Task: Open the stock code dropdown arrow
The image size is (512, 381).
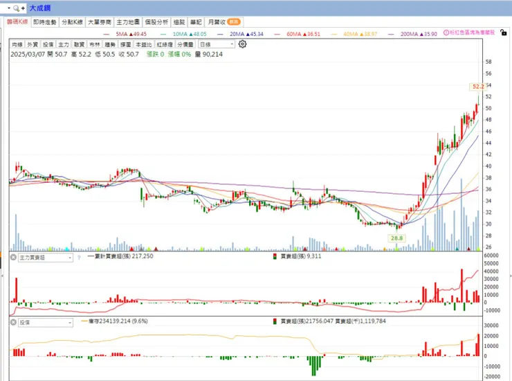Action: [x=9, y=8]
